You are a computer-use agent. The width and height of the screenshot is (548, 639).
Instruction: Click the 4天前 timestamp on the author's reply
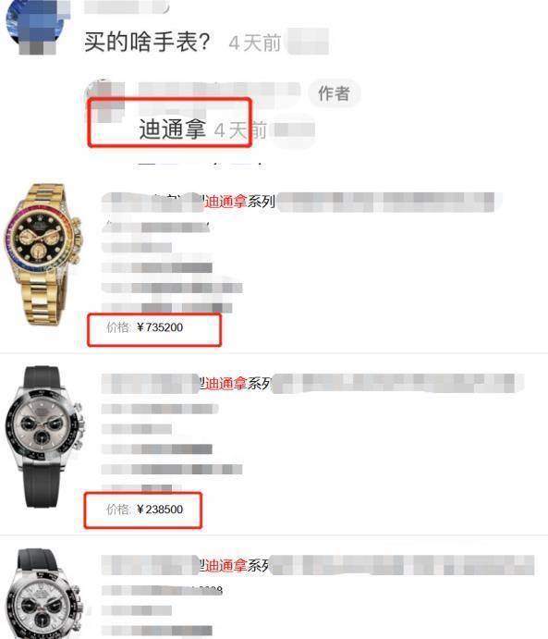tap(240, 130)
